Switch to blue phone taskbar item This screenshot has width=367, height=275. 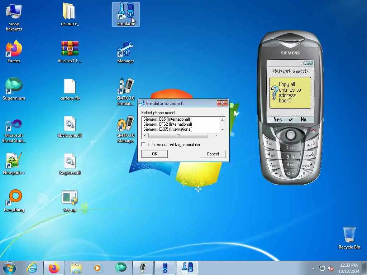point(165,268)
